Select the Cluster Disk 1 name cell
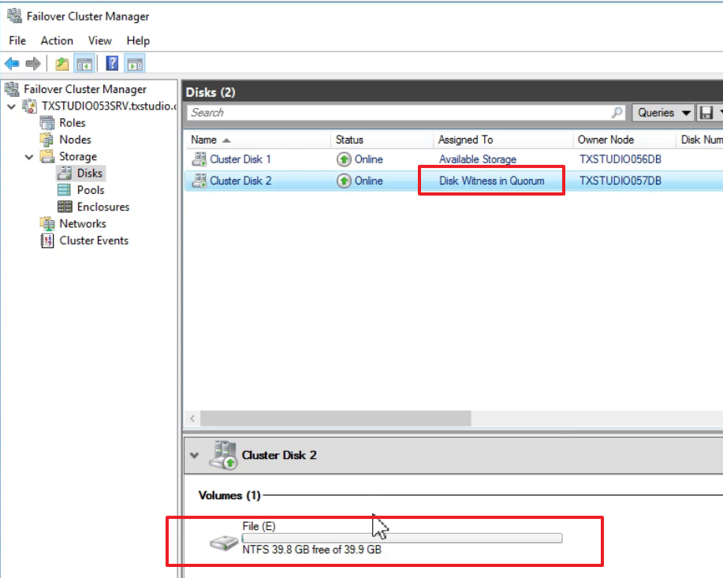723x578 pixels. click(240, 159)
